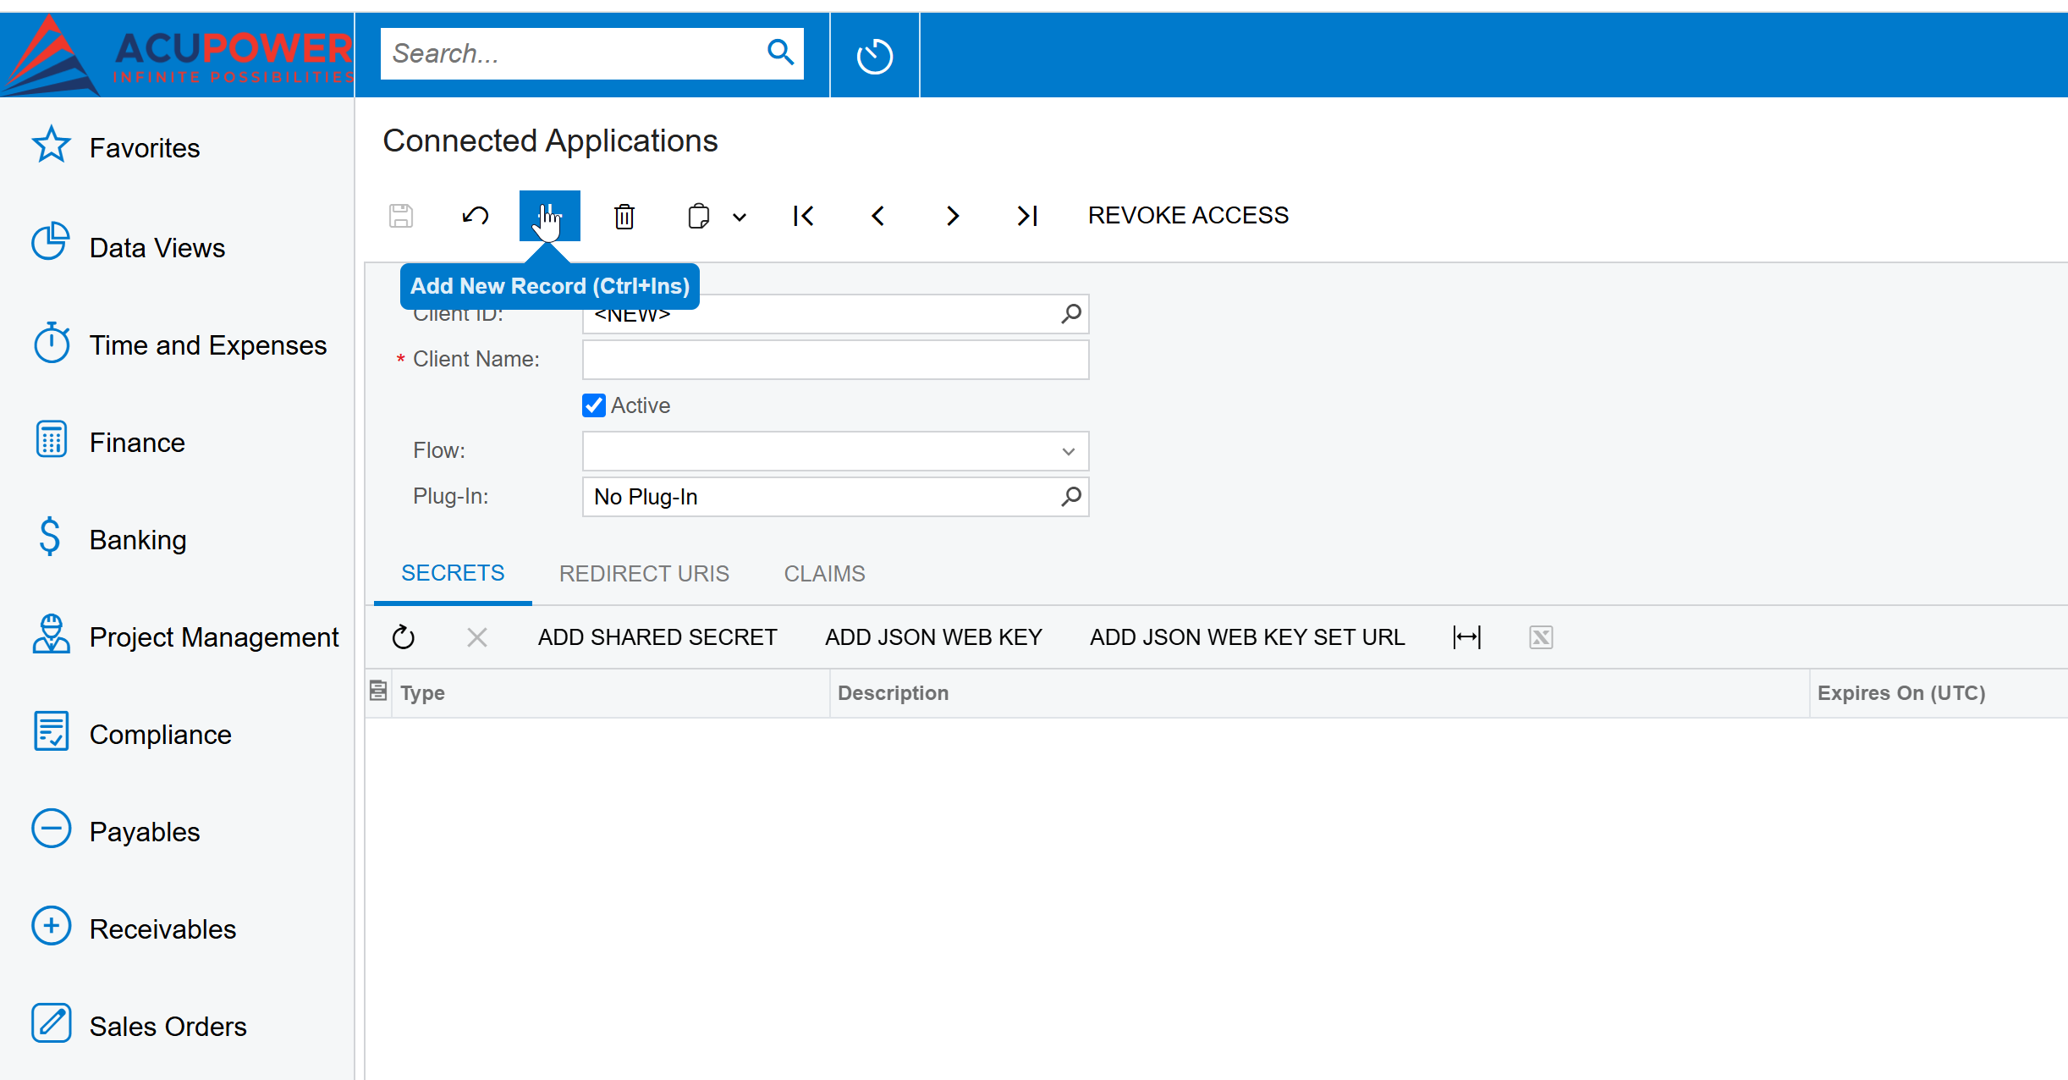
Task: Click the Copy record icon
Action: [x=696, y=215]
